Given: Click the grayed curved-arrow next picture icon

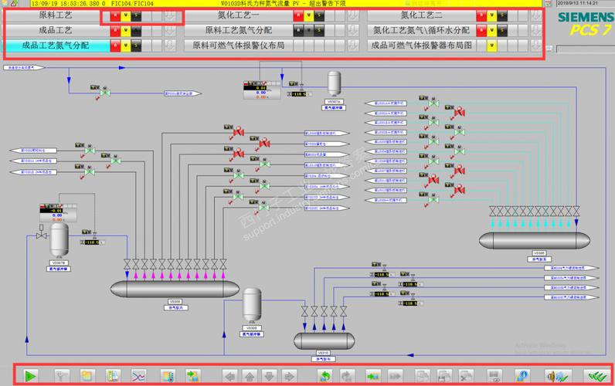Looking at the screenshot, I should tap(347, 376).
